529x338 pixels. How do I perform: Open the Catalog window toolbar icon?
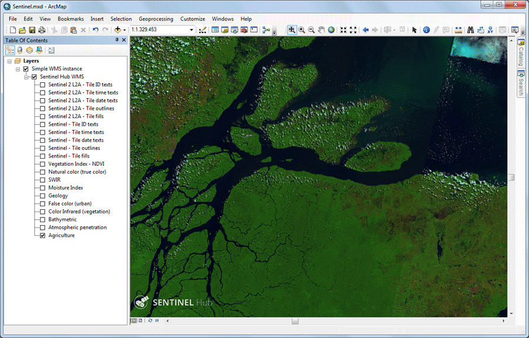click(225, 29)
